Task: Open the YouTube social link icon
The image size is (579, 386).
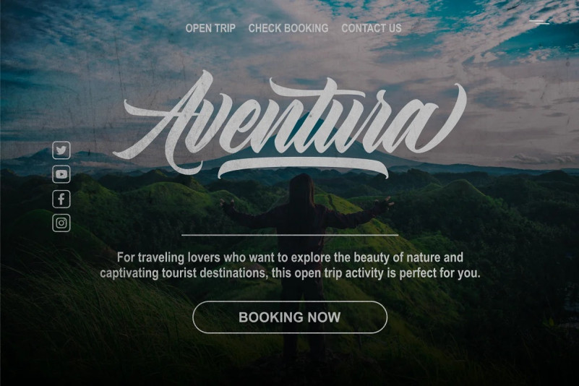Action: click(x=61, y=174)
